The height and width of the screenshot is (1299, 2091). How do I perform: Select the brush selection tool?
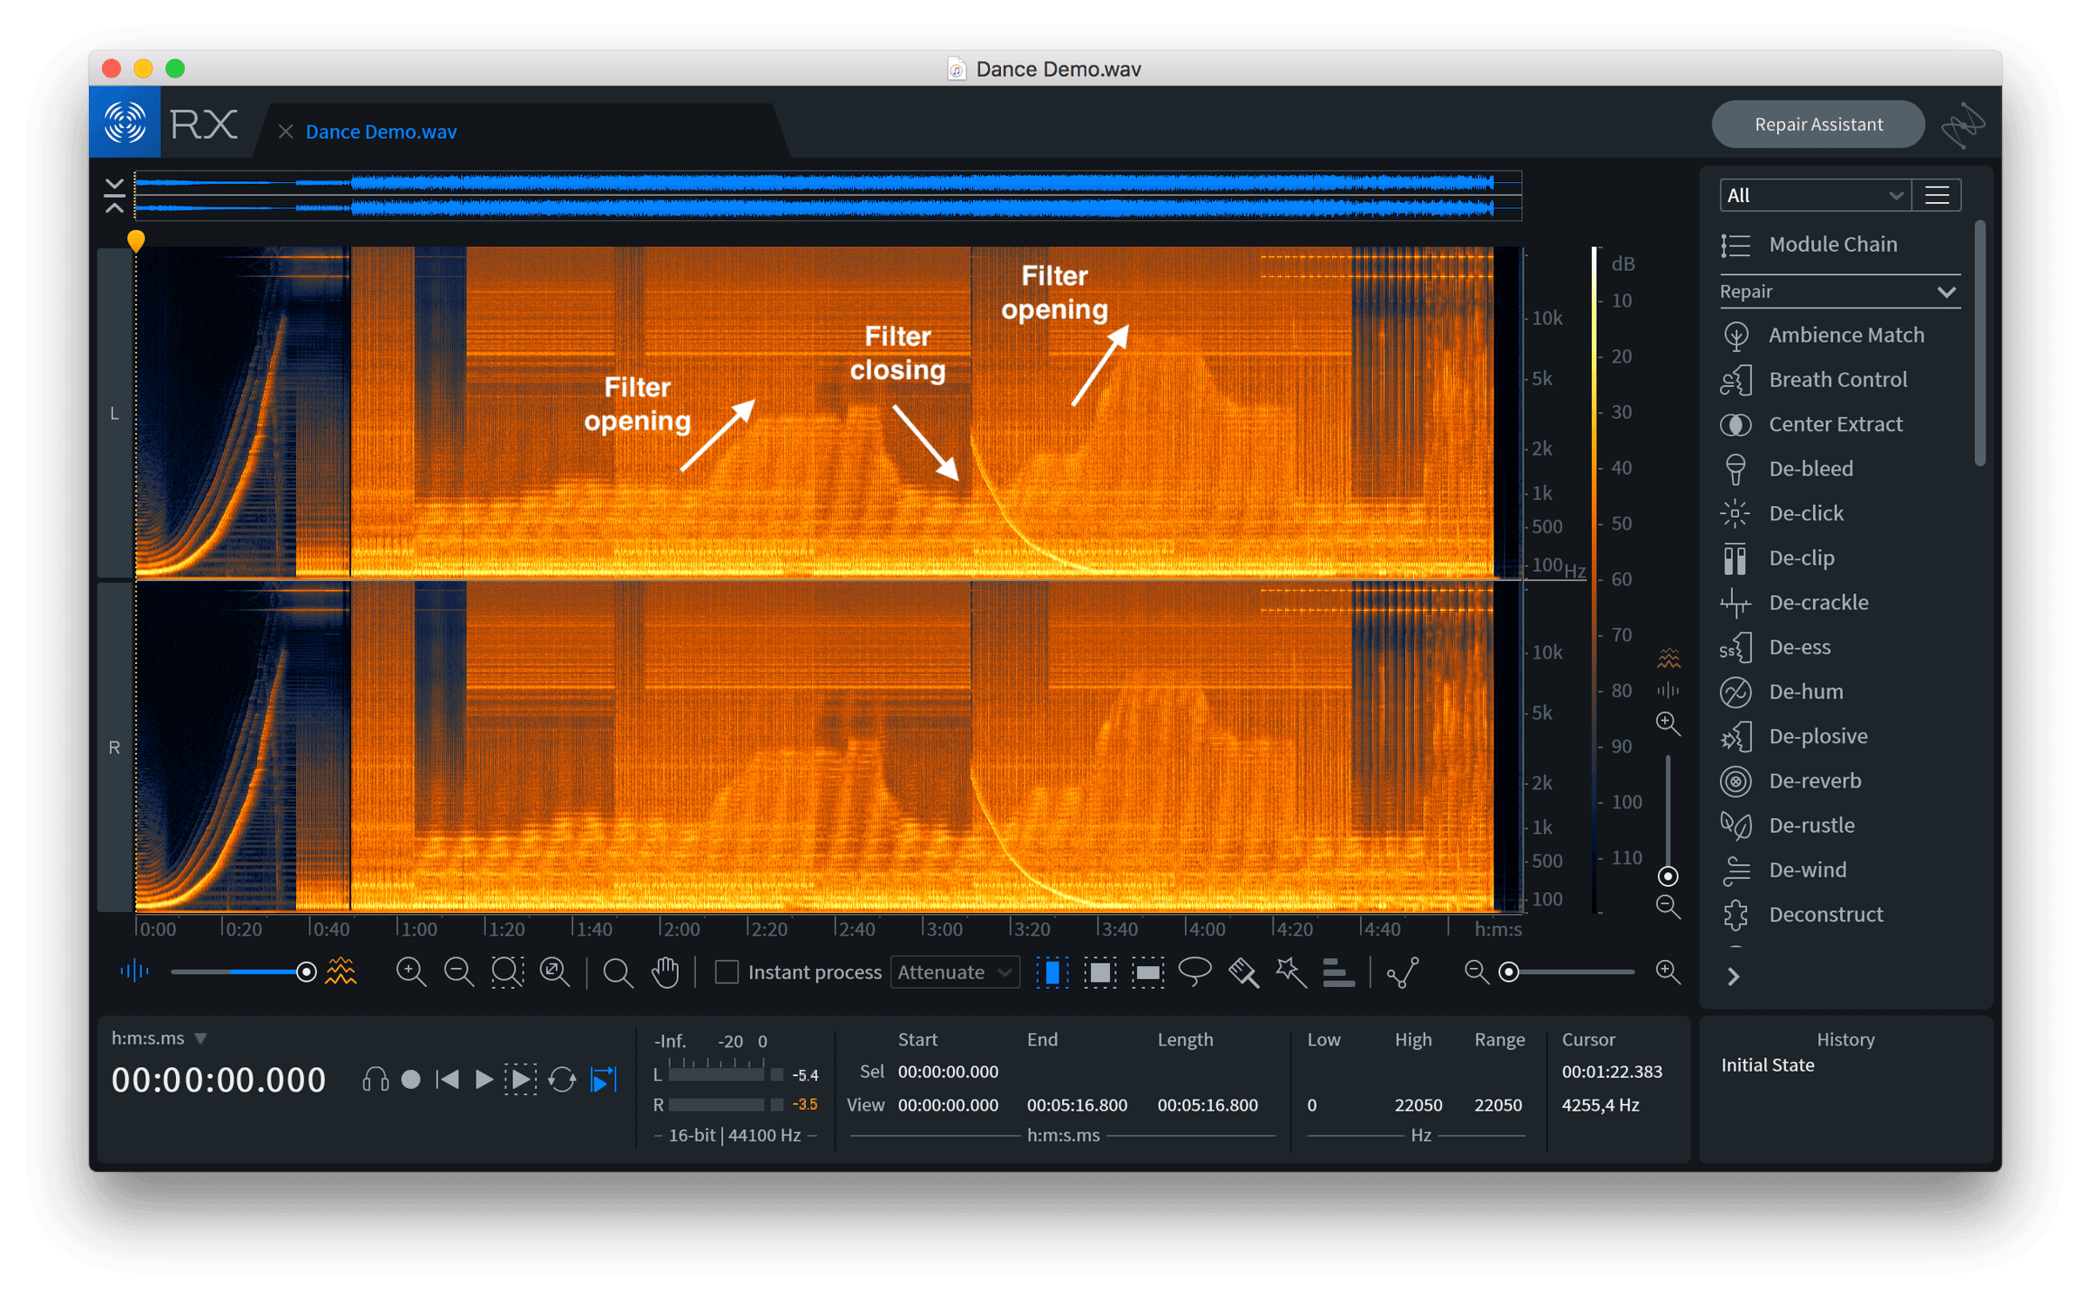pyautogui.click(x=1243, y=972)
